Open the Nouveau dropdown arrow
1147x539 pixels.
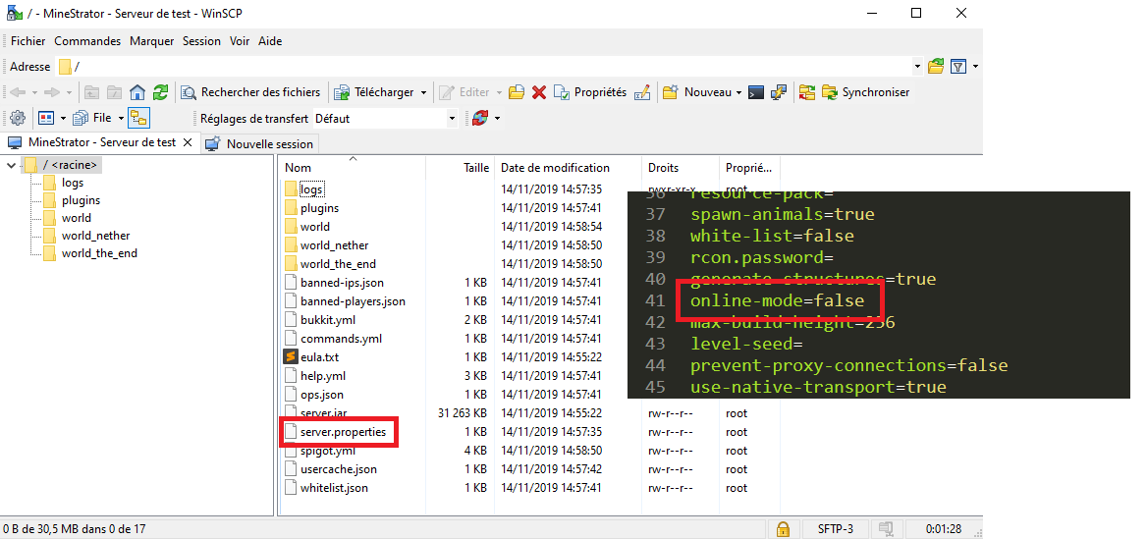(738, 92)
